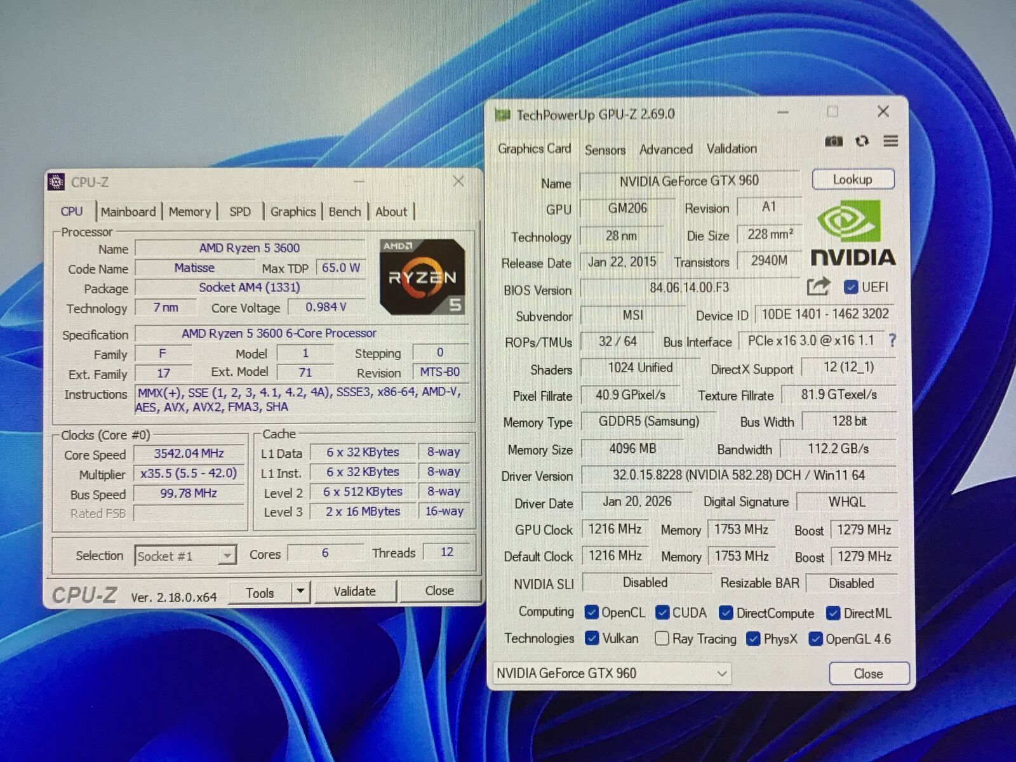Click the GPU name field
The image size is (1016, 762).
[688, 181]
